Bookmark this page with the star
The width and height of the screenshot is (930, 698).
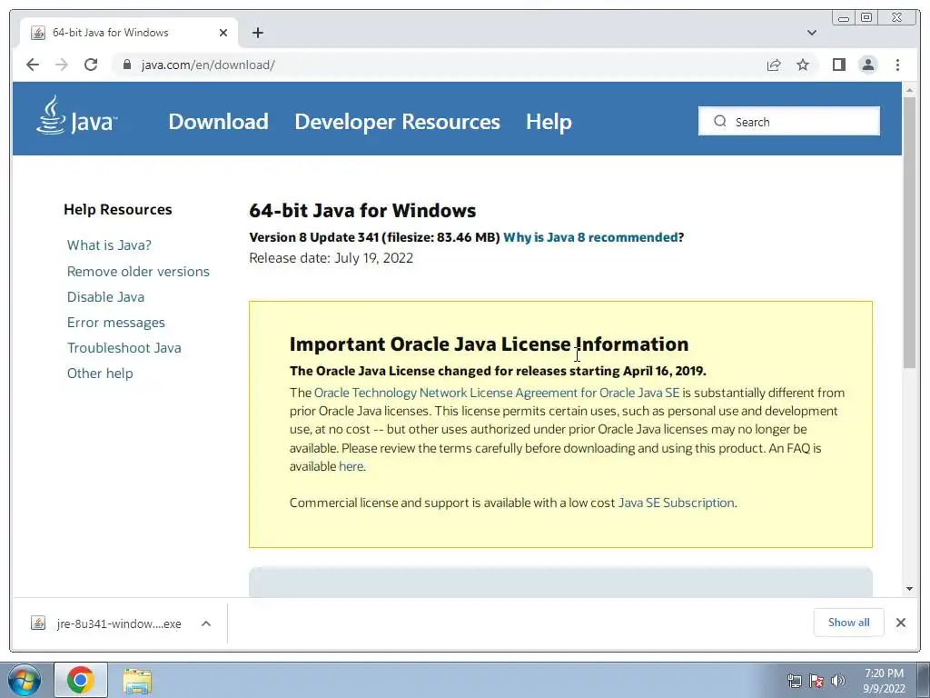(803, 65)
